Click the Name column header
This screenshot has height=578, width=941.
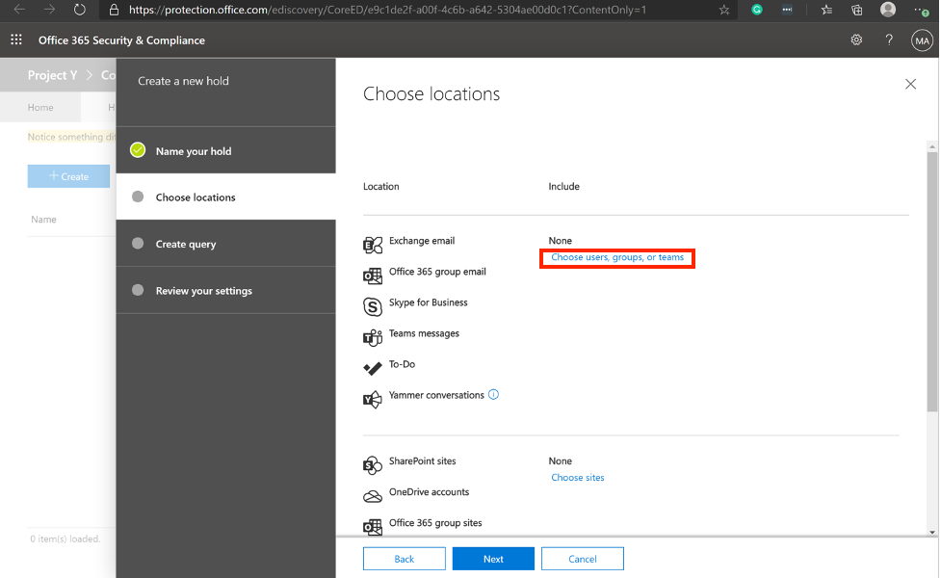43,220
